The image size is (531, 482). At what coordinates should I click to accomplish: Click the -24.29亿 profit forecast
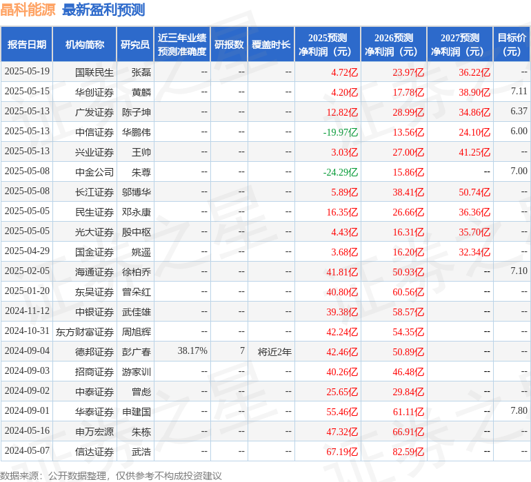click(341, 172)
